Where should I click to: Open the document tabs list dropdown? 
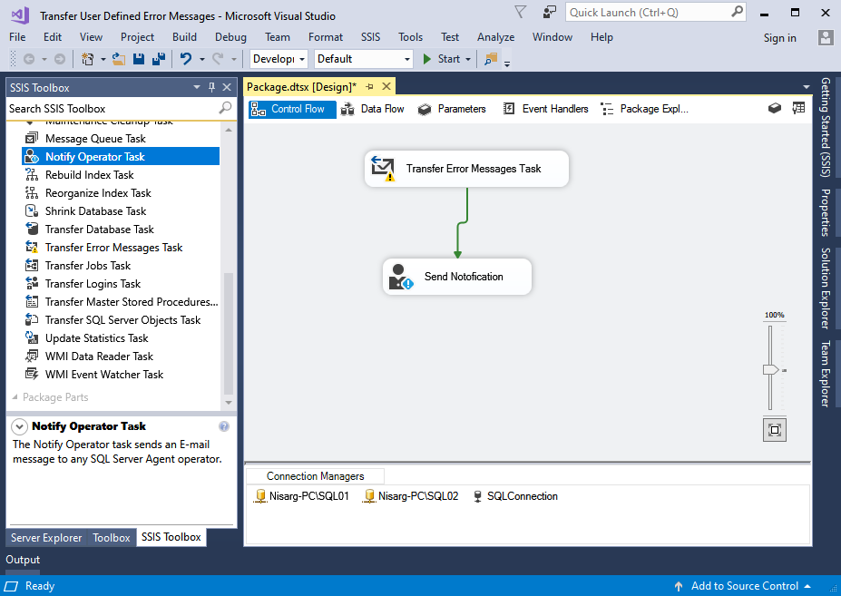807,87
